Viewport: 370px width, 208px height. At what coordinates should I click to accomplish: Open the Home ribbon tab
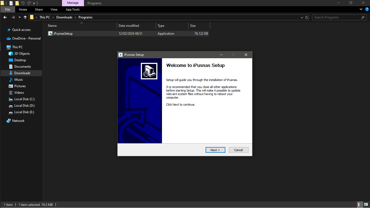pyautogui.click(x=23, y=9)
